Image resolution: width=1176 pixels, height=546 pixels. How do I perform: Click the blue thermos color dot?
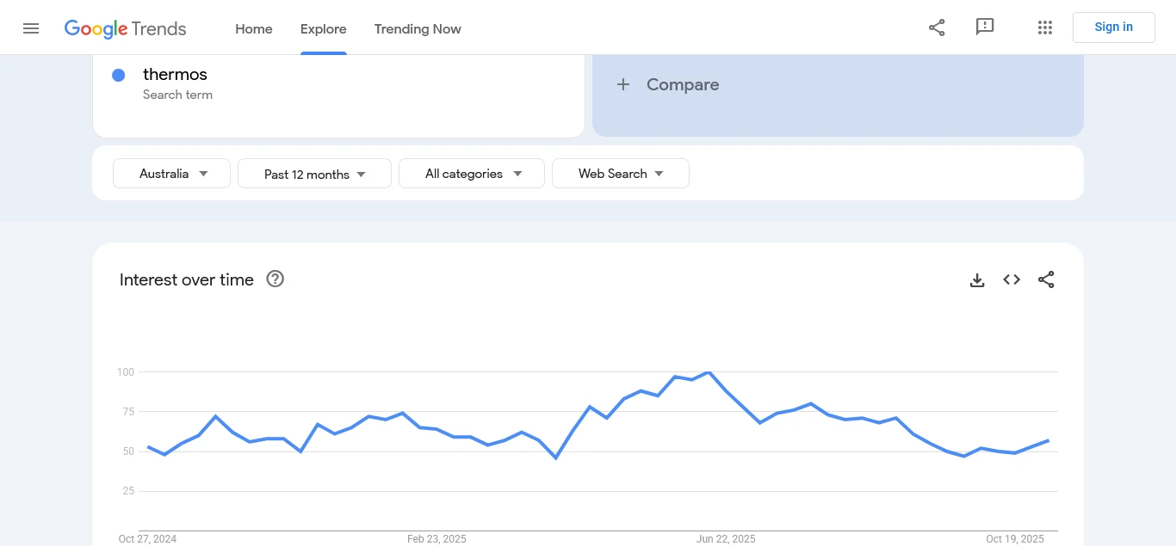[119, 76]
